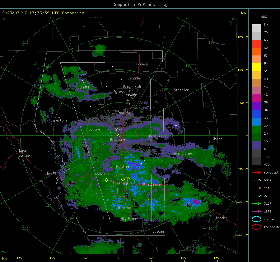Click the Lacombe city label
The height and width of the screenshot is (262, 280).
(x=134, y=78)
